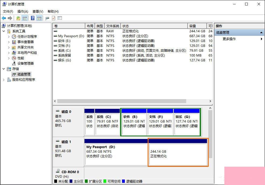This screenshot has width=265, height=185.
Task: Select the My Passport (D:) partition block
Action: tap(116, 152)
